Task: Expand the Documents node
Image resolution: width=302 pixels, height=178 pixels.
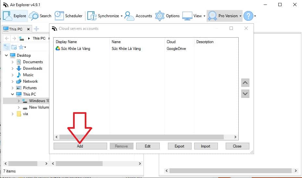Action: [13, 62]
